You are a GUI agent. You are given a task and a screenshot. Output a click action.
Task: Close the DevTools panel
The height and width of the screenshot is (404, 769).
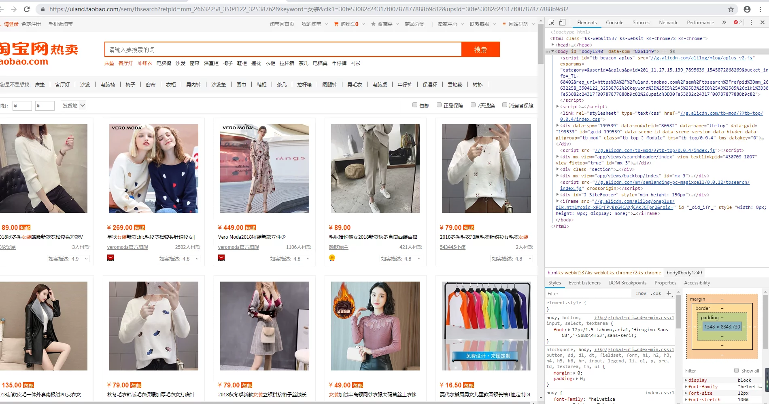click(x=763, y=23)
